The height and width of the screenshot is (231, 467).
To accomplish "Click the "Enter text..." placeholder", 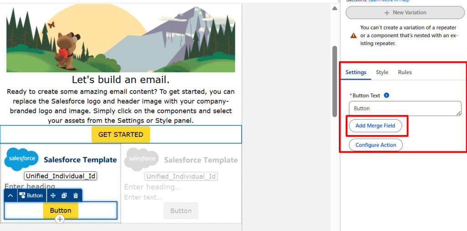I will 143,197.
